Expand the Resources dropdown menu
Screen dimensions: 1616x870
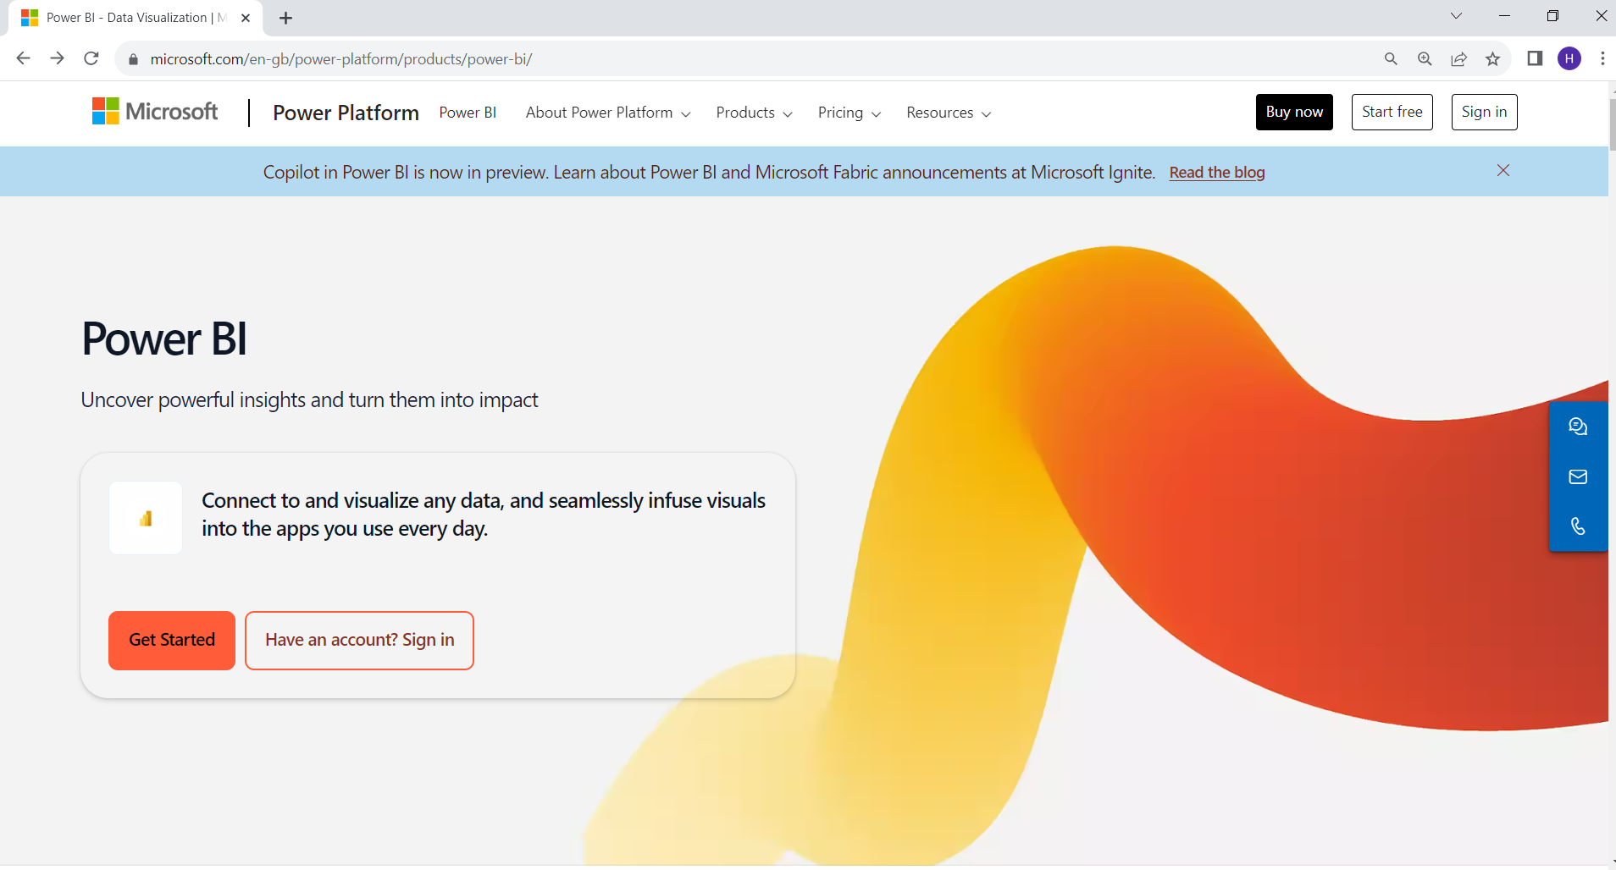[949, 113]
